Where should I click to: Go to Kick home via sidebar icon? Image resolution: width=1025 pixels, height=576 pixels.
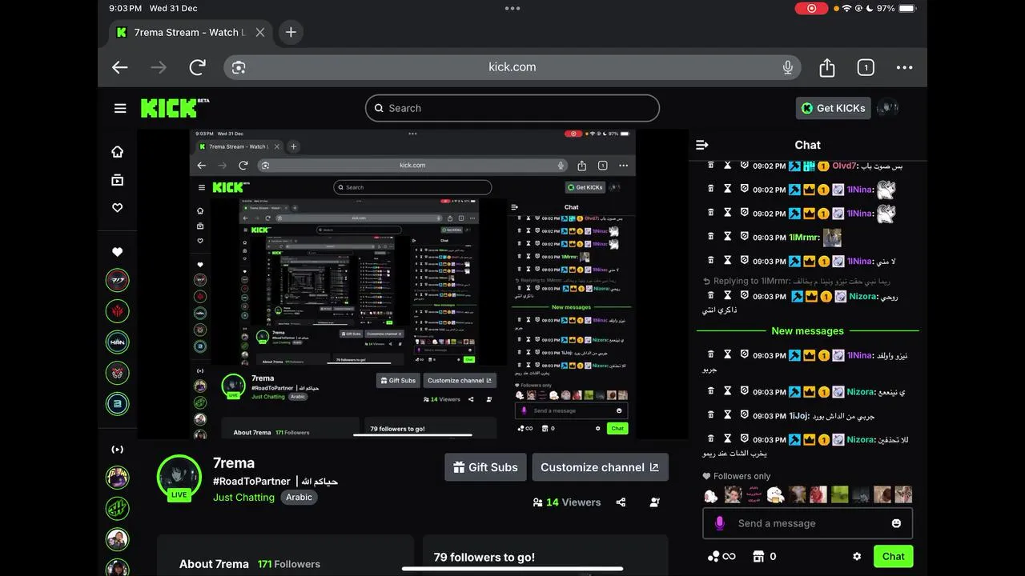click(118, 152)
